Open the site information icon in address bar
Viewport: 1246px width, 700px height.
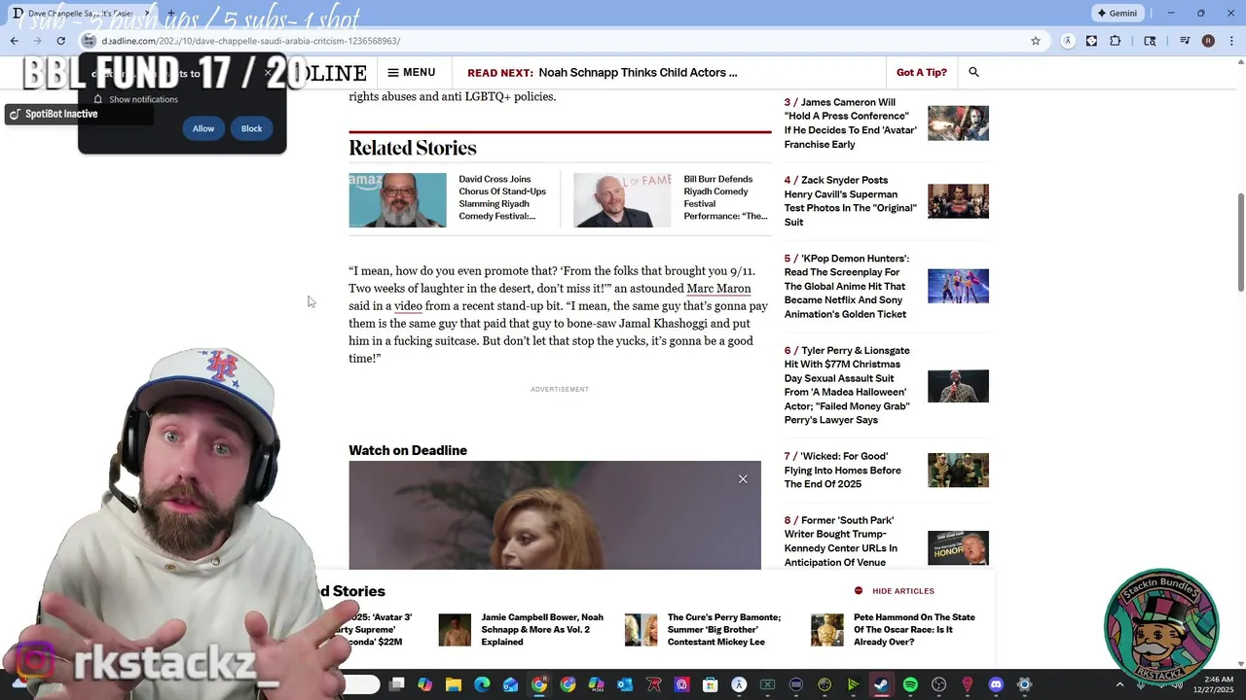coord(89,41)
